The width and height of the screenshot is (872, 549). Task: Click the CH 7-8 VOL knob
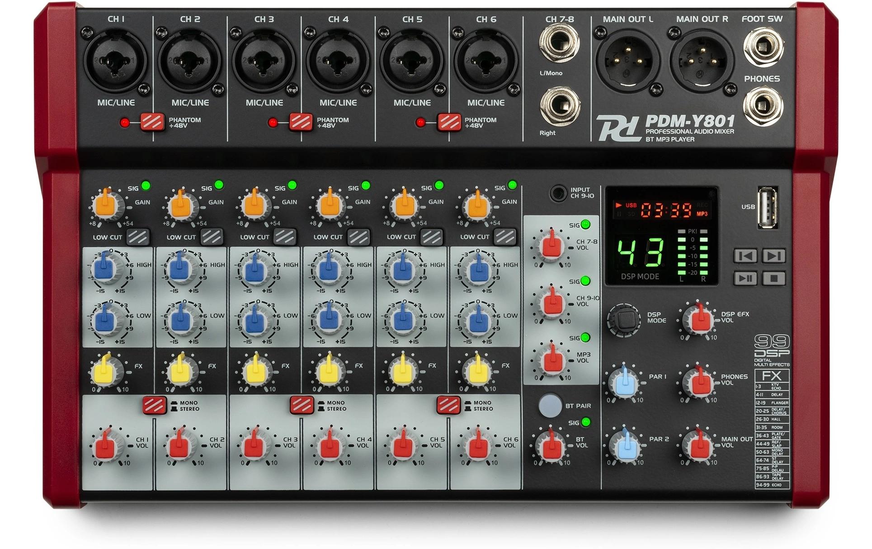[x=551, y=246]
